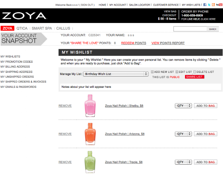
Task: Click EDIT LIST
Action: [185, 72]
